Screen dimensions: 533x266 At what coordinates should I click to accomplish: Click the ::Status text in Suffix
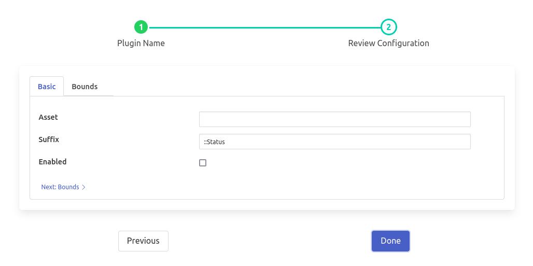(x=214, y=142)
